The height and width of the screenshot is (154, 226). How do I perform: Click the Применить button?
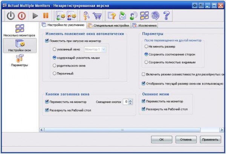pyautogui.click(x=211, y=140)
